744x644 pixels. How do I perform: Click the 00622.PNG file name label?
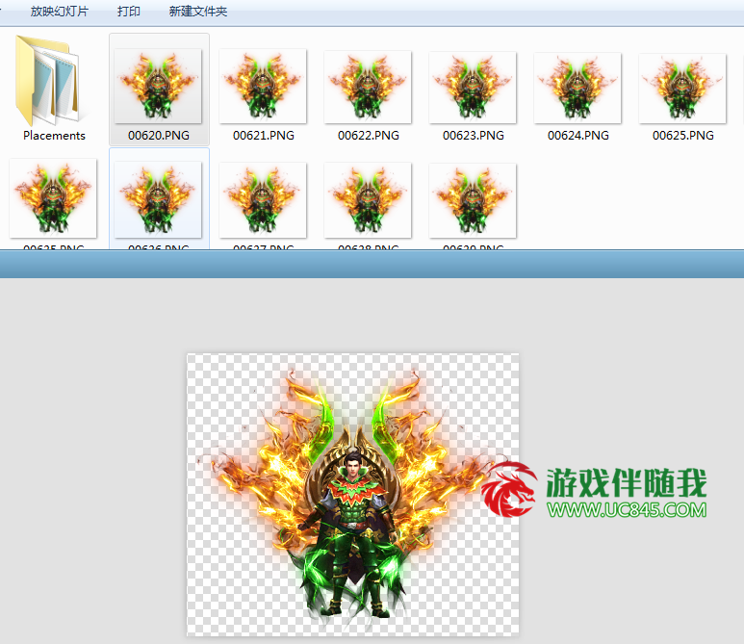pyautogui.click(x=369, y=136)
